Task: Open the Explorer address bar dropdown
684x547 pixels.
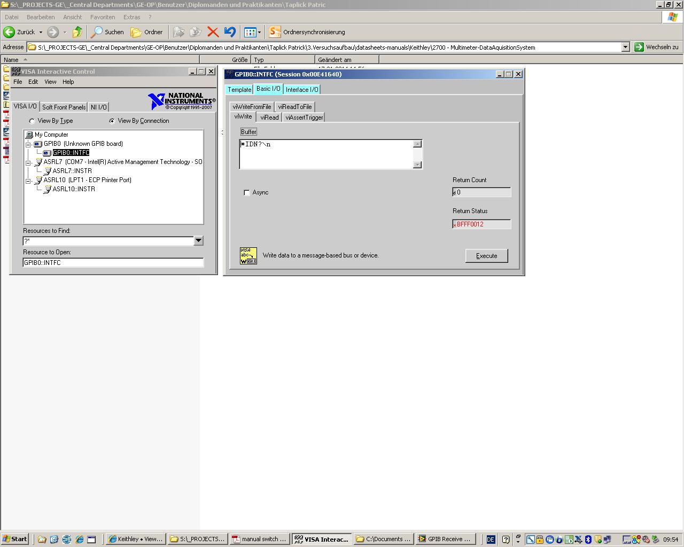Action: coord(625,47)
